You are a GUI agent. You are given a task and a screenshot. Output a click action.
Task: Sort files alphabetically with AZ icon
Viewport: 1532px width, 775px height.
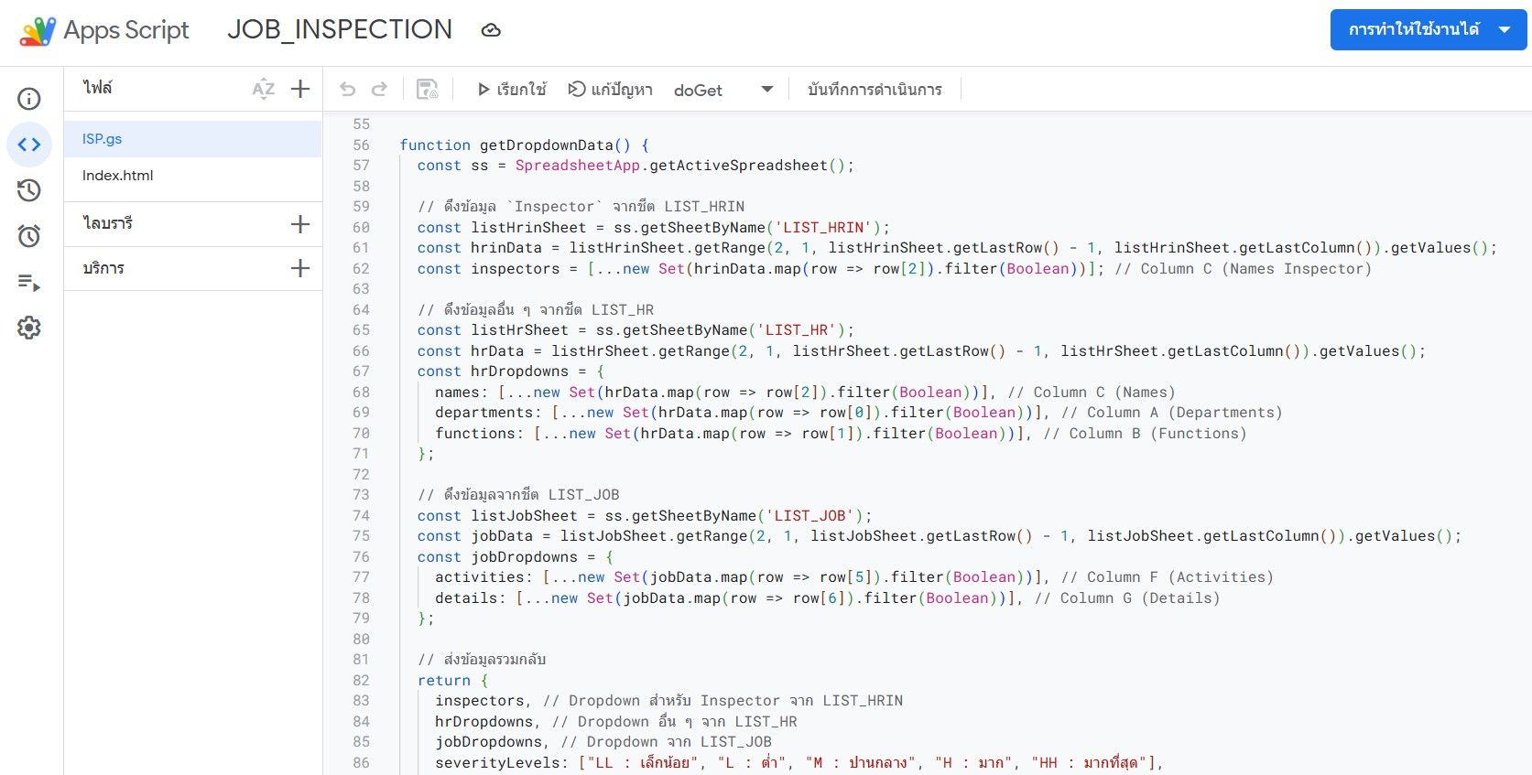point(264,89)
